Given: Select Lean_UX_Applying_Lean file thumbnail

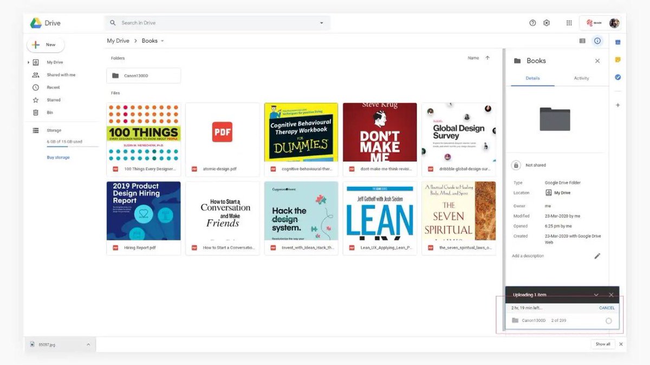Looking at the screenshot, I should (380, 211).
